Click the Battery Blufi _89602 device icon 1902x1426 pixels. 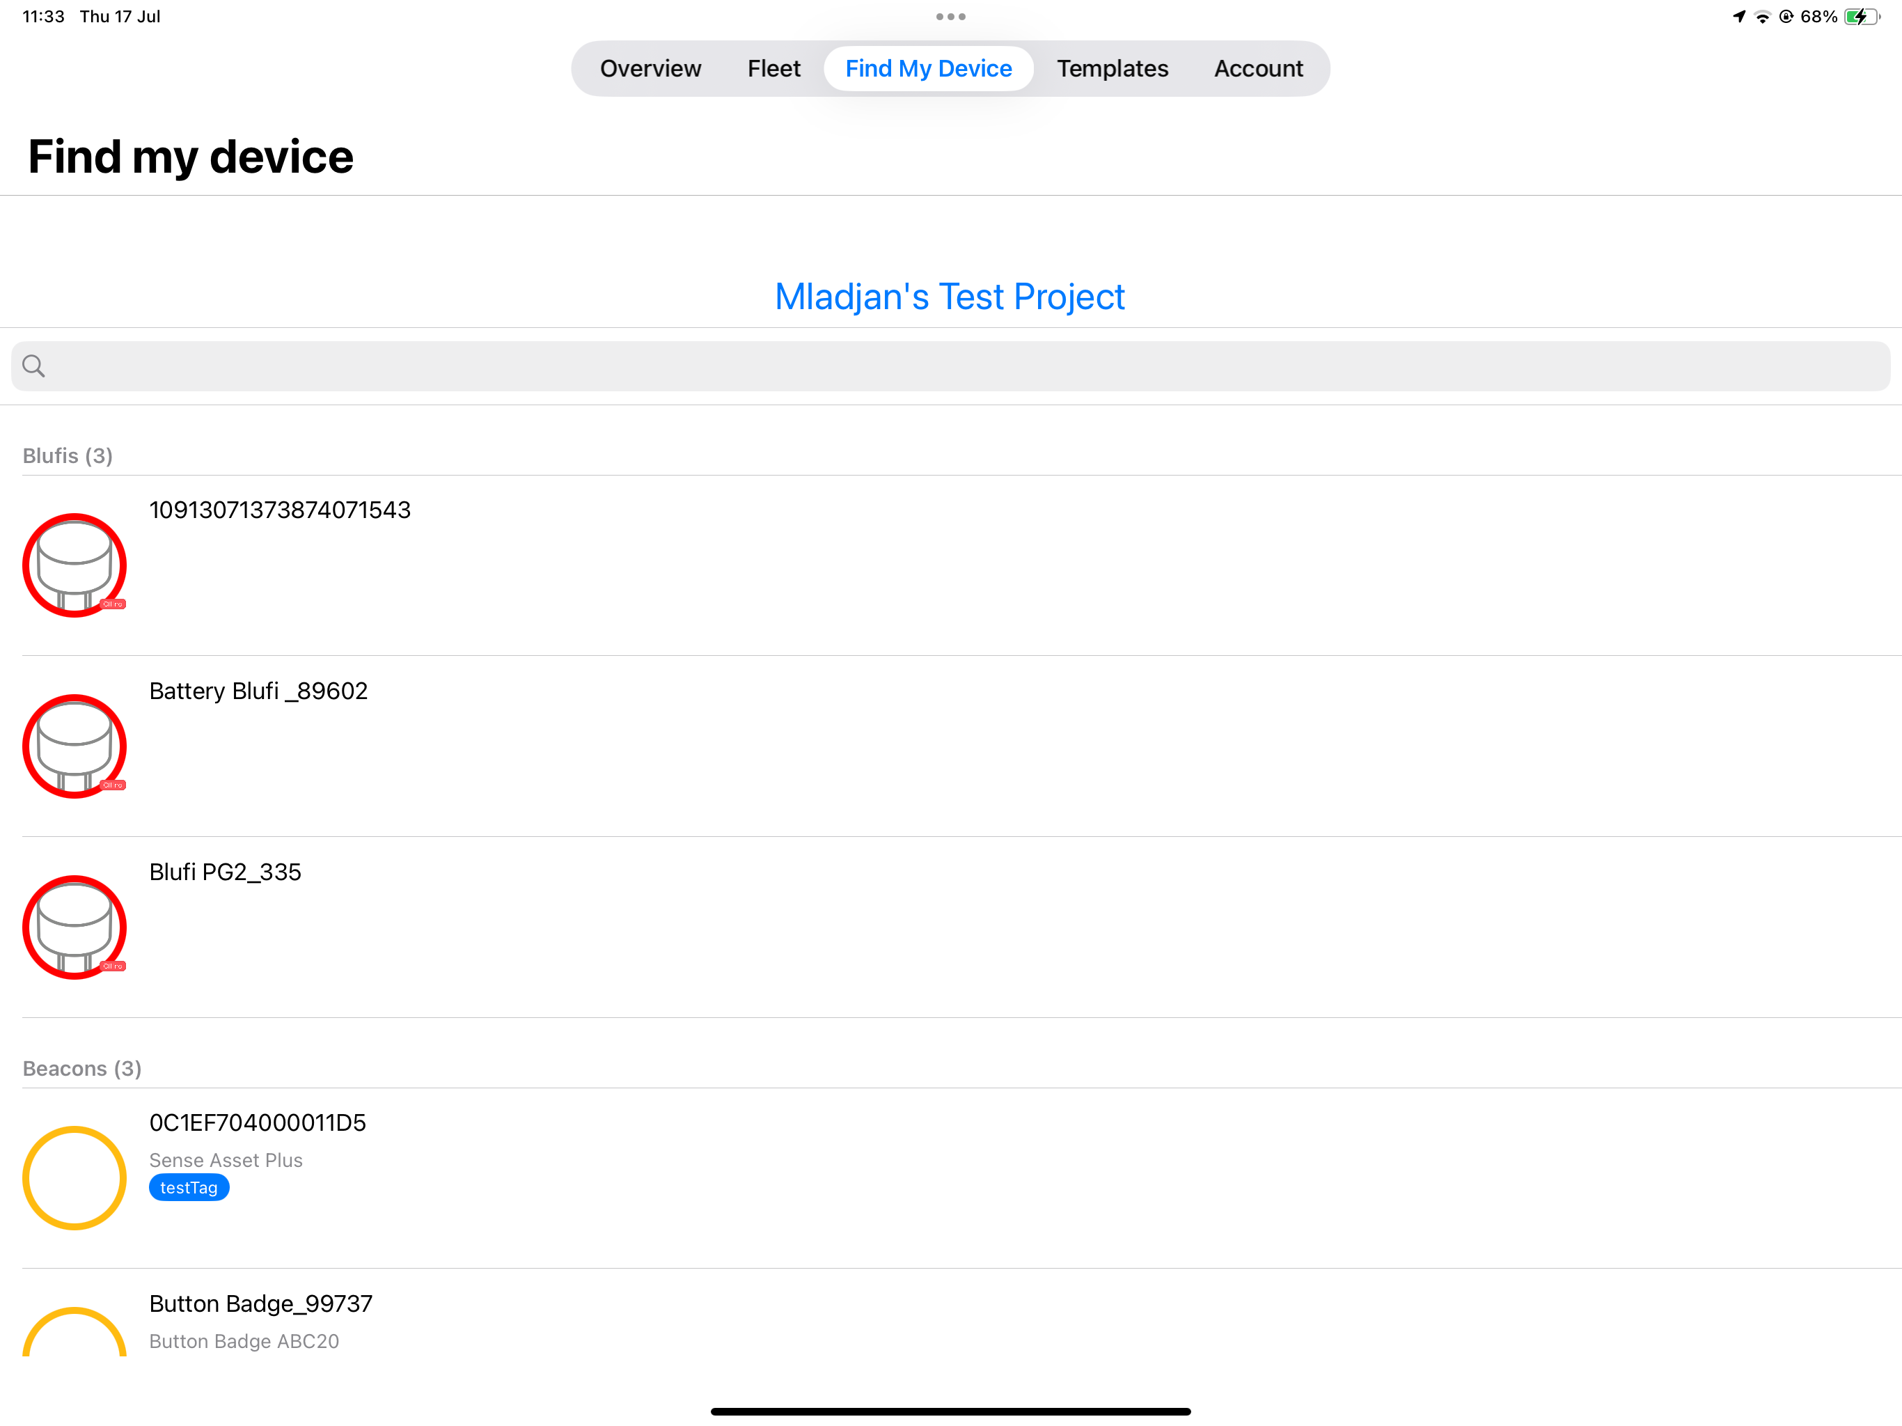tap(74, 746)
